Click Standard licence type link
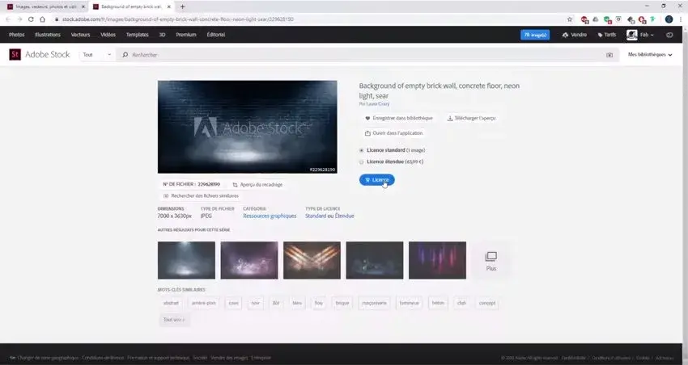Viewport: 688px width, 365px height. [x=316, y=216]
